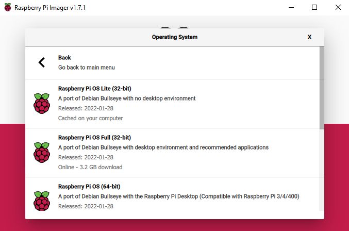
Task: Click 'Online - 3.2 GB download' text
Action: [x=90, y=167]
